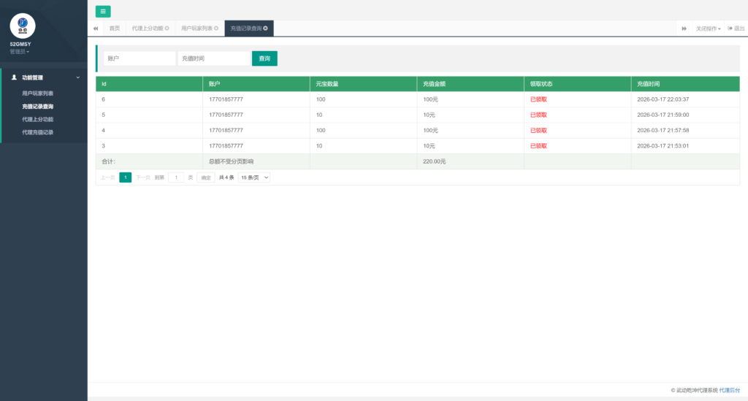Close the 代理上分功能 tab via its x icon
This screenshot has width=748, height=401.
coord(167,28)
